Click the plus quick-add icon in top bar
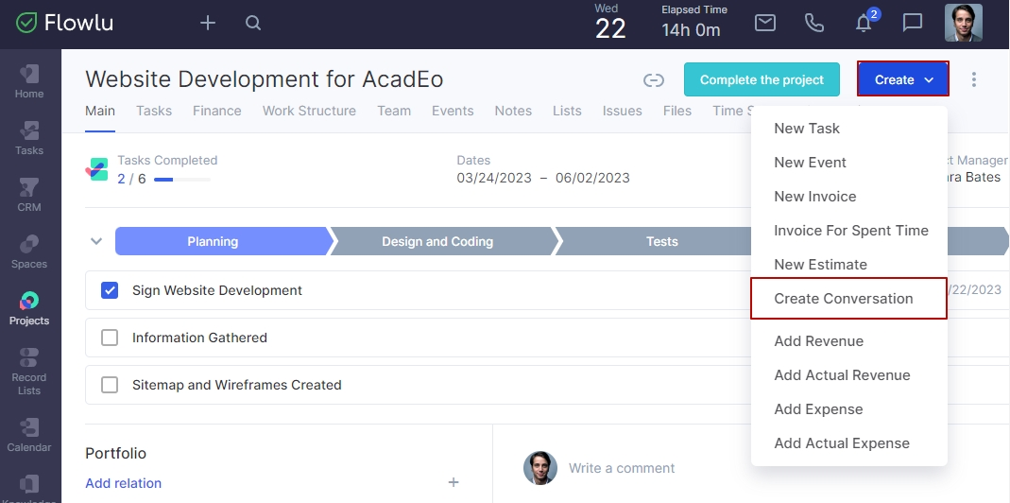 coord(208,24)
